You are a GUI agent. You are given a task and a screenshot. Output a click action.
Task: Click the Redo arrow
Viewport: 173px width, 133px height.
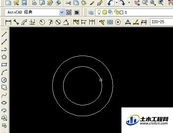pyautogui.click(x=122, y=2)
